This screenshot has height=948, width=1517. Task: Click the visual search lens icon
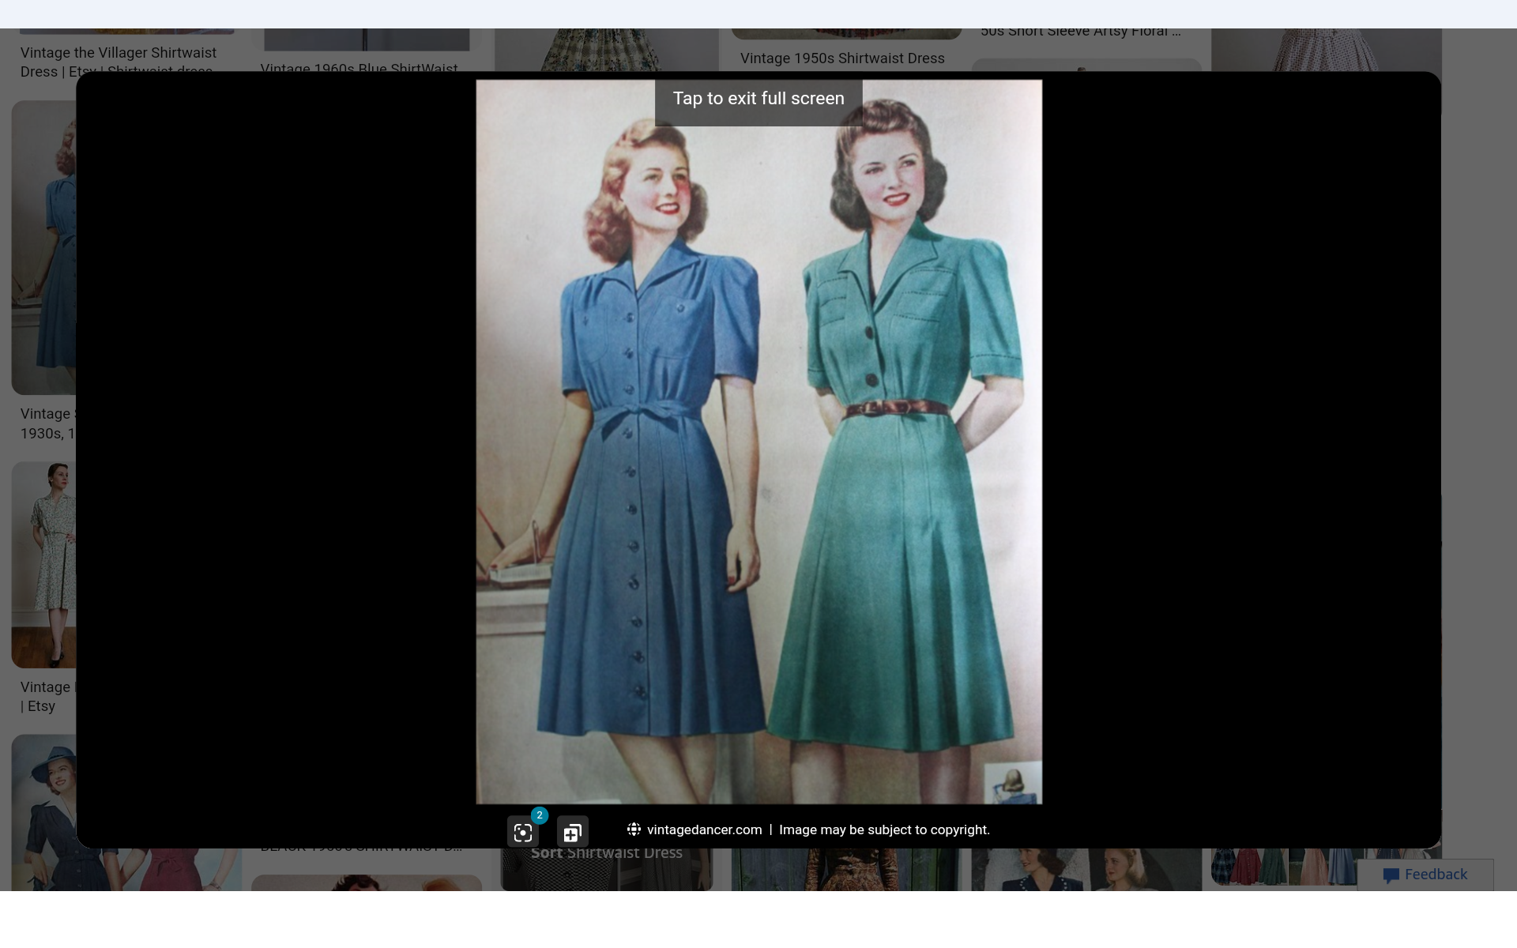(522, 833)
